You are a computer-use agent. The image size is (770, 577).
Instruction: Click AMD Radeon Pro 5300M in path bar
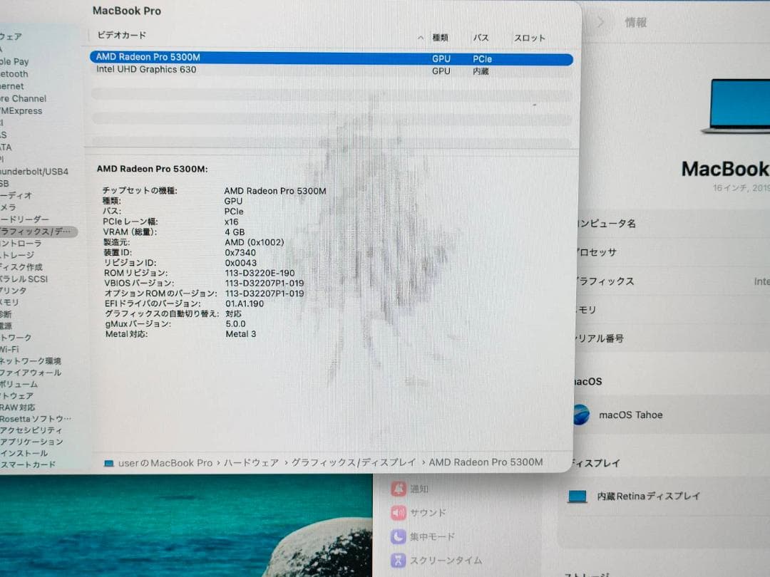pyautogui.click(x=486, y=462)
